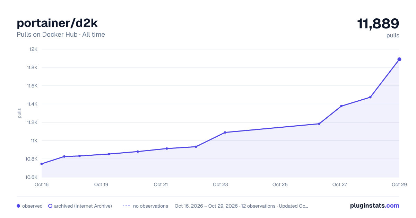Click the 11.8K y-axis label
416x218 pixels.
[x=32, y=67]
